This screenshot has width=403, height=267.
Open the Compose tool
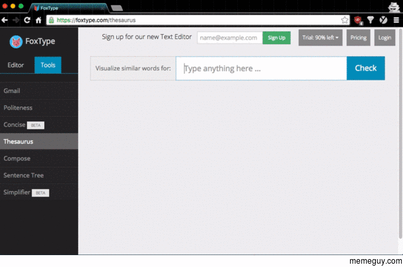(39, 158)
